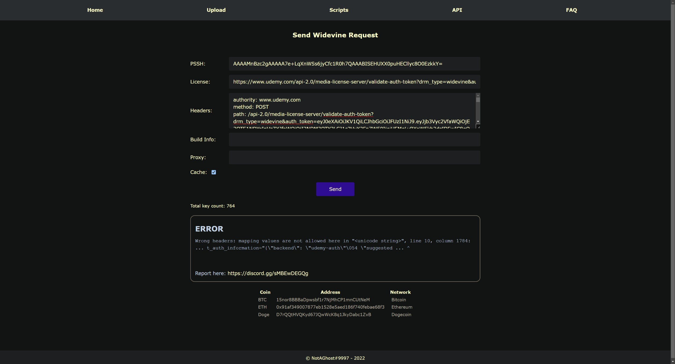The image size is (675, 364).
Task: Select the BTC address text
Action: 323,300
